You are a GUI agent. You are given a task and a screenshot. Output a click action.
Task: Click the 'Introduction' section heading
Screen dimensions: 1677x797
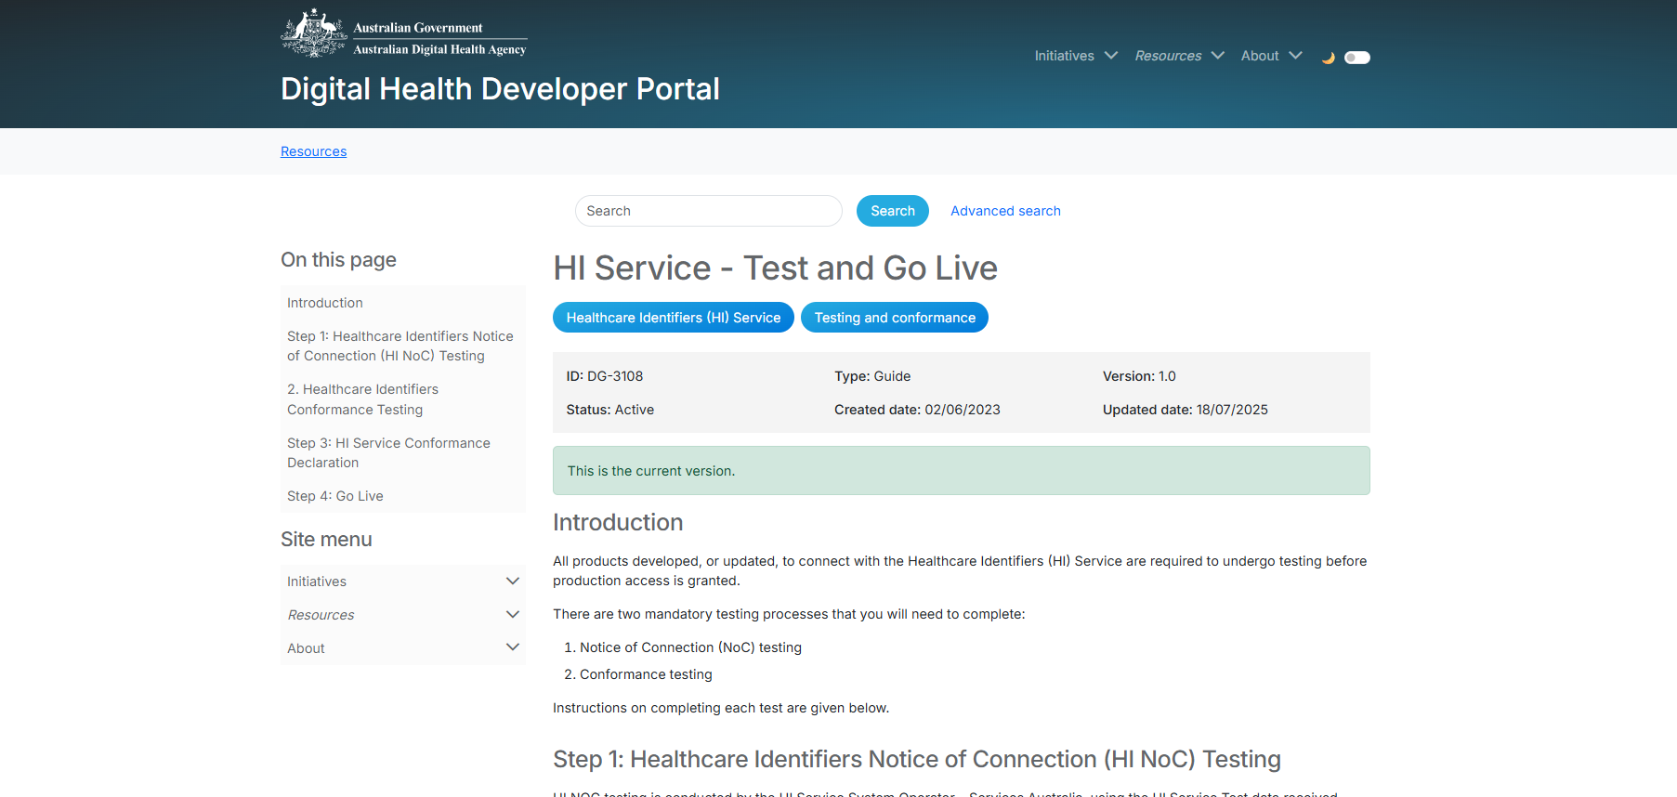point(618,522)
